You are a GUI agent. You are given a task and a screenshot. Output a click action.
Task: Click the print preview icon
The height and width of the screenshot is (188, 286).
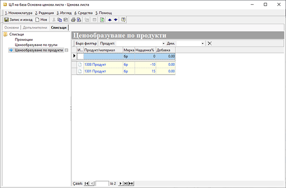pos(79,20)
